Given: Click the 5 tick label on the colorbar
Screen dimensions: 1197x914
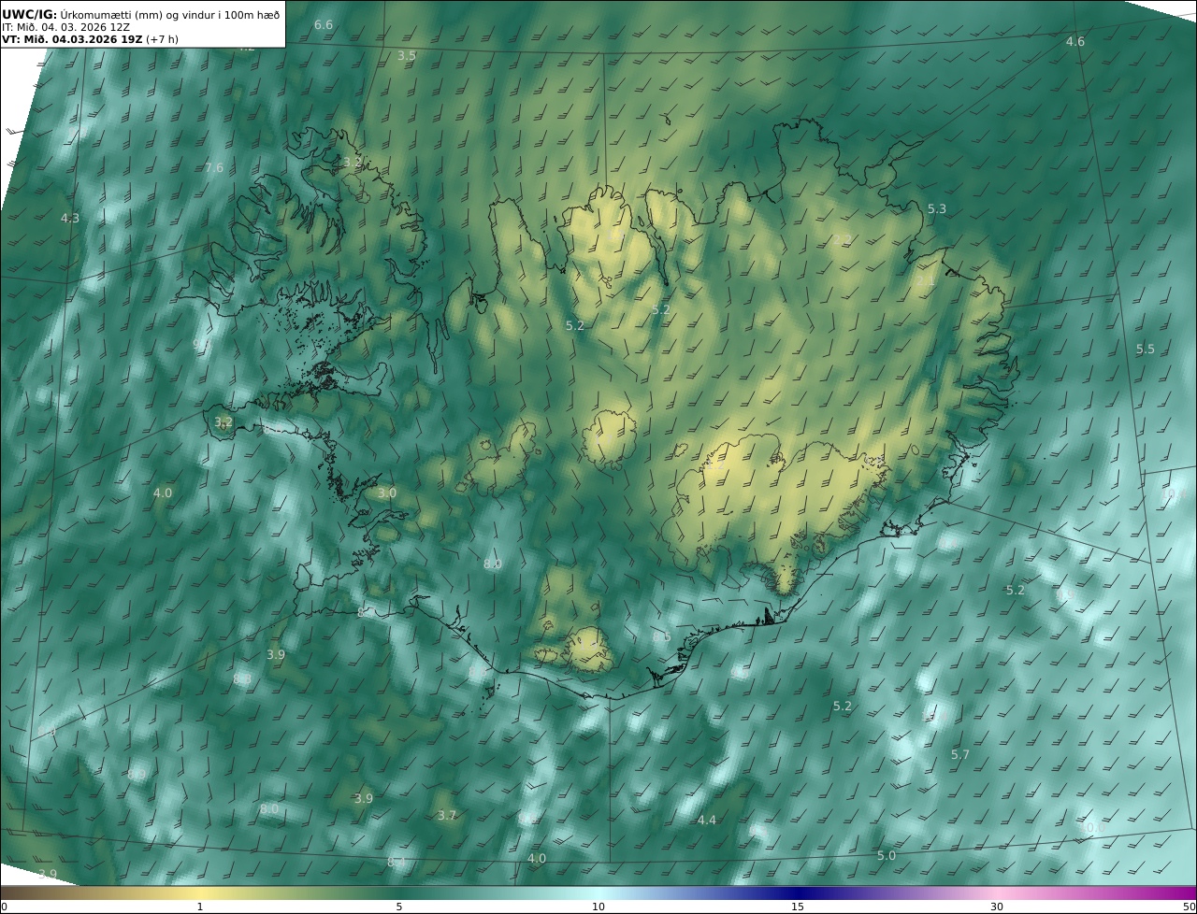Looking at the screenshot, I should (399, 907).
